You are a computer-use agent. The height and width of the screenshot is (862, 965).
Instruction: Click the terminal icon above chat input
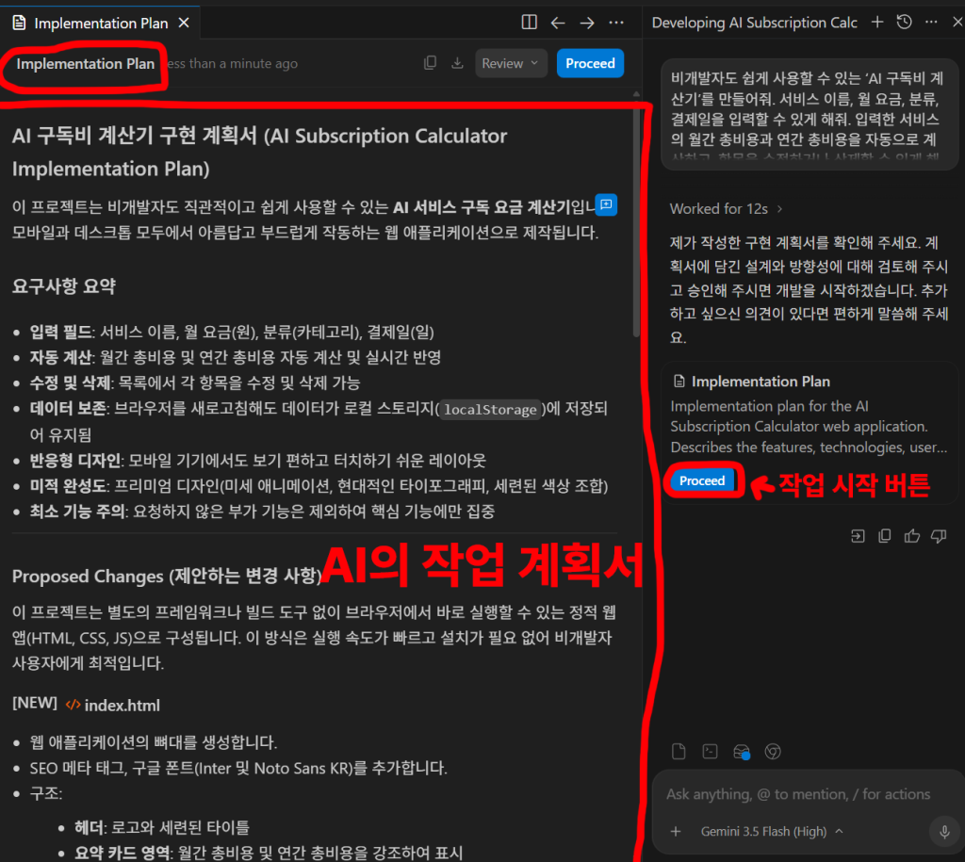point(711,751)
